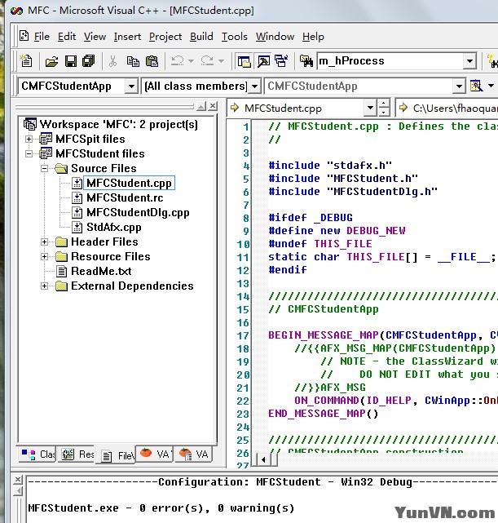The image size is (498, 523).
Task: Open the WizardBar members combo dropdown
Action: (459, 86)
